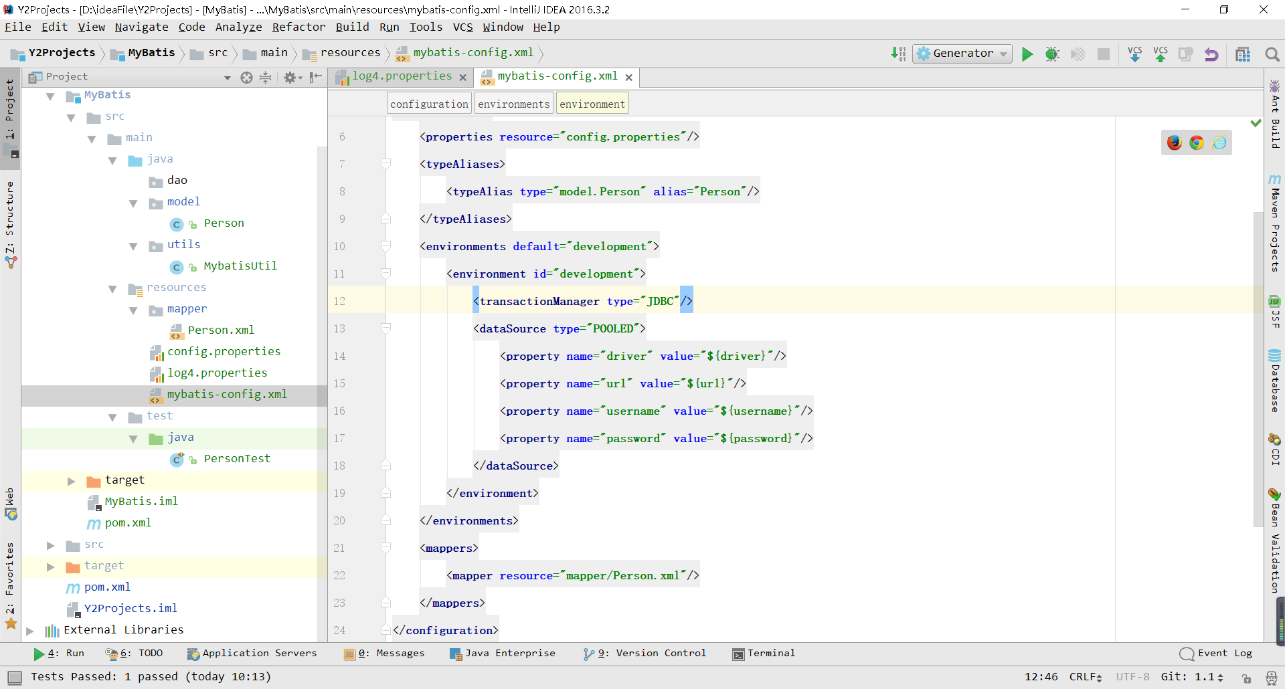Toggle read-only lock icon in status bar

1246,678
